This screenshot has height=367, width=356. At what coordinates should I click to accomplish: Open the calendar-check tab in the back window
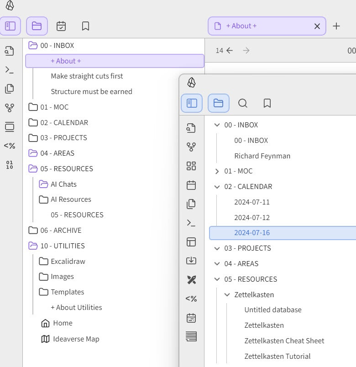click(61, 26)
